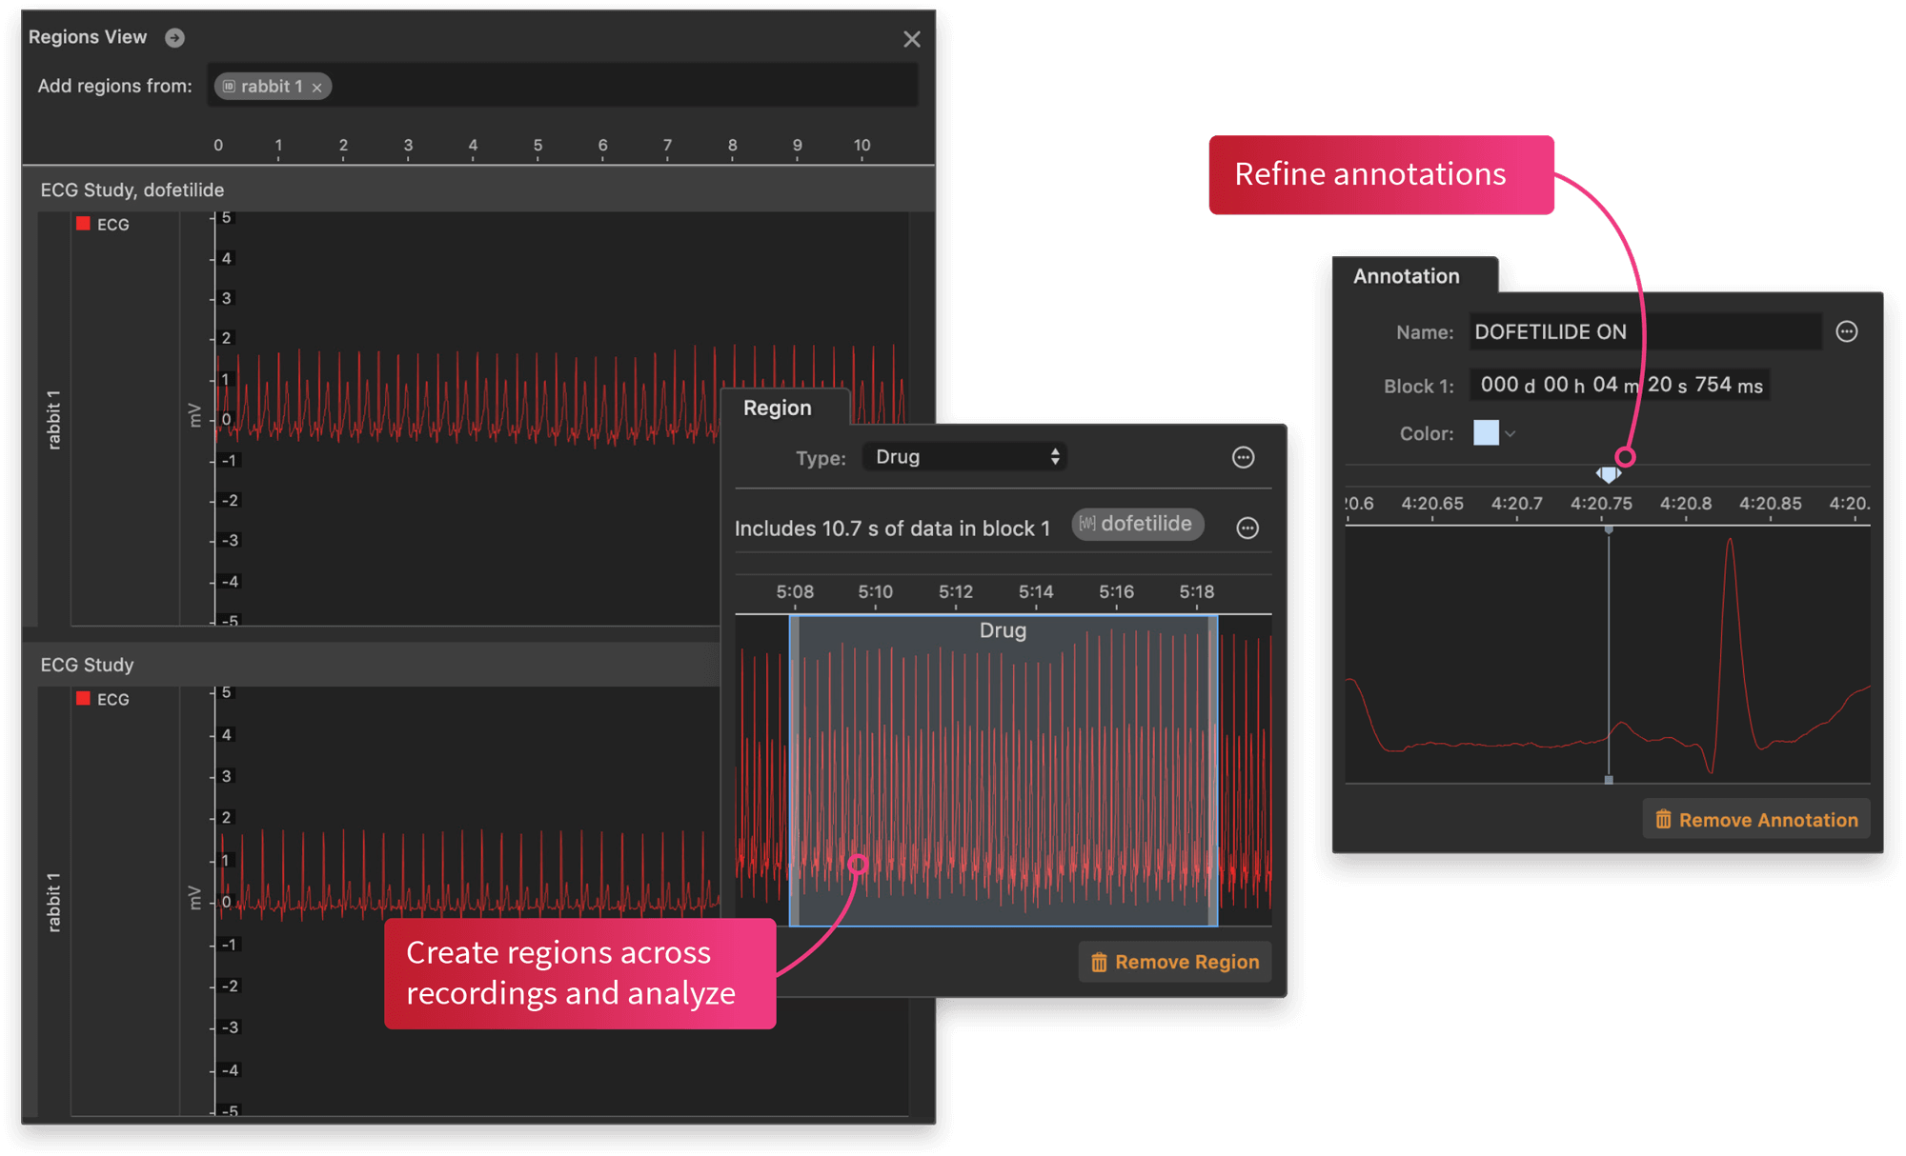This screenshot has height=1156, width=1906.
Task: Click the red ECG legend swatch in ECG Study, dofetilide
Action: point(82,224)
